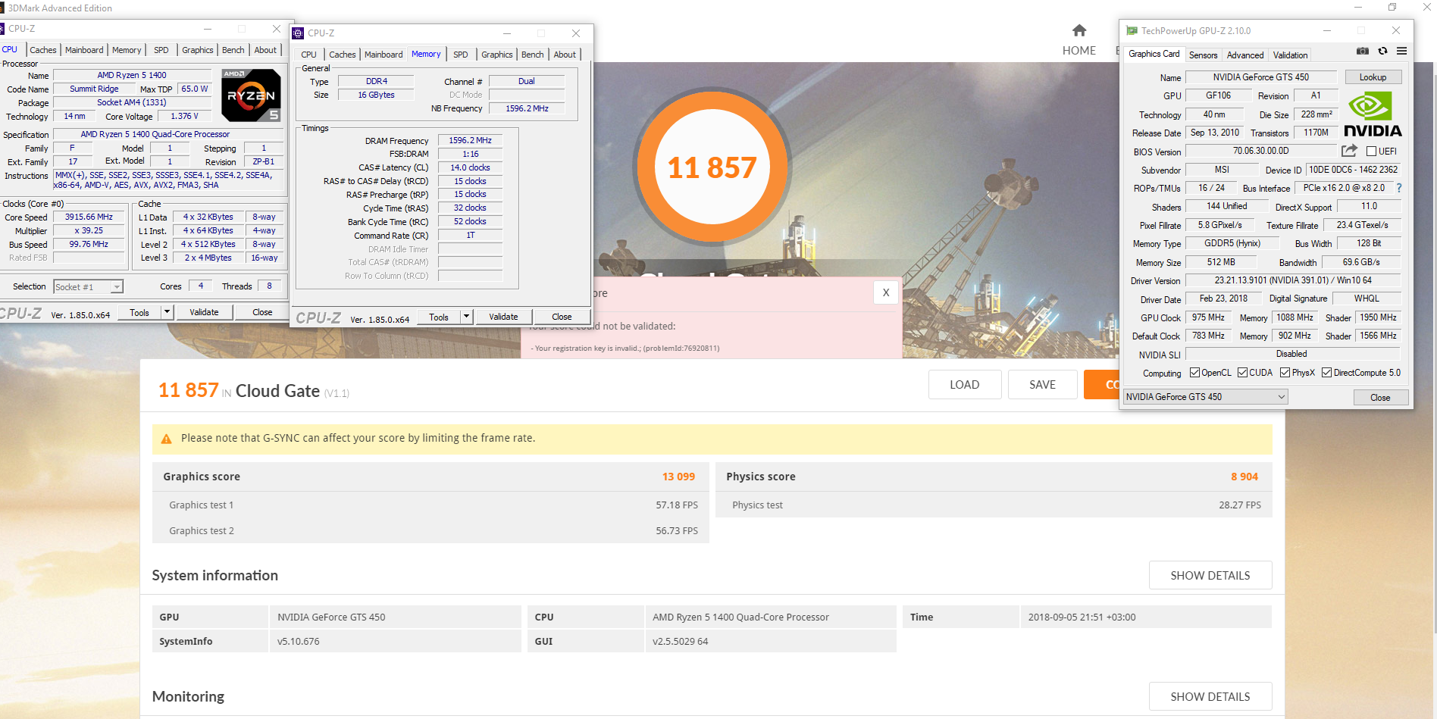Click the Driver Version field in GPU-Z

tap(1293, 280)
